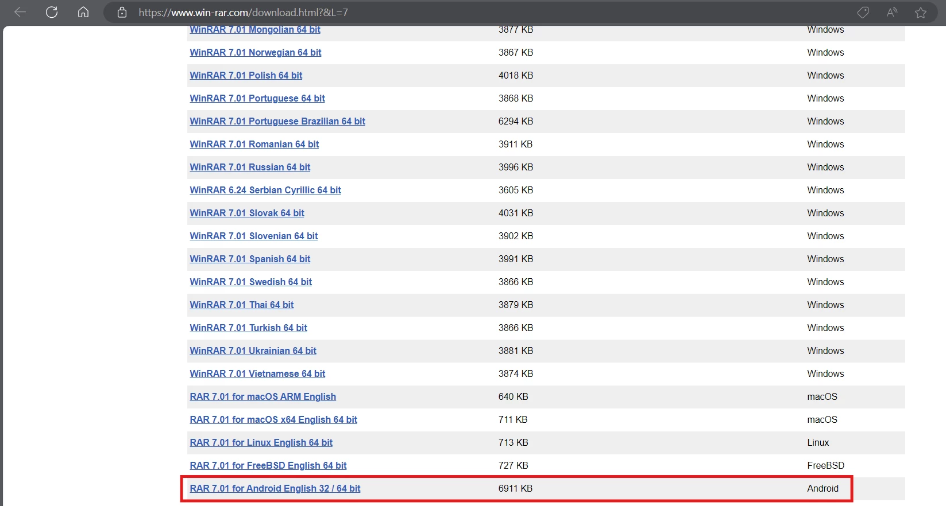The width and height of the screenshot is (946, 506).
Task: Click the 3996 KB size cell
Action: [x=516, y=167]
